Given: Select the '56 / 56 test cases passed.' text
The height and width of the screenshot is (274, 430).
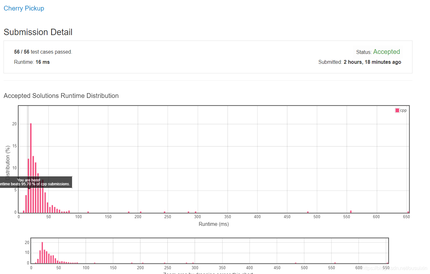Looking at the screenshot, I should [43, 52].
